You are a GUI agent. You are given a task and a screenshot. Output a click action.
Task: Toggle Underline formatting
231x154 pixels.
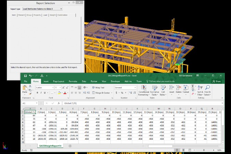click(x=45, y=93)
